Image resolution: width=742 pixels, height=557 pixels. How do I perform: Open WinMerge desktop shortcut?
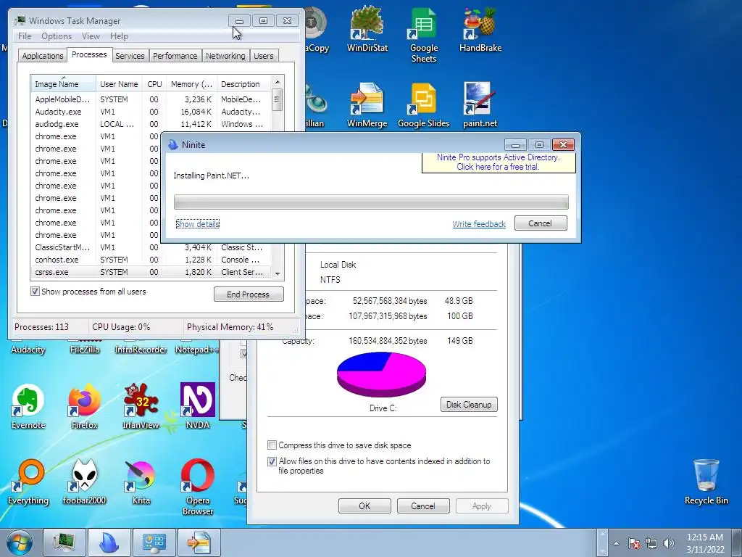[x=367, y=105]
